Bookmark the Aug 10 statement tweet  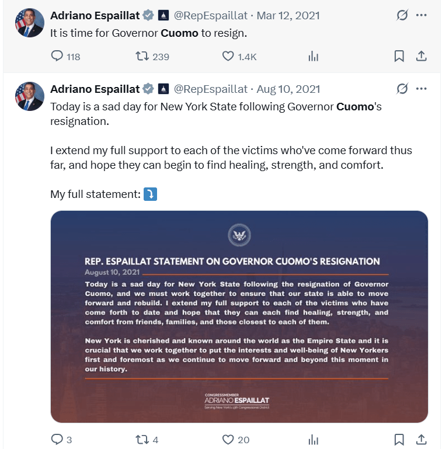tap(399, 440)
